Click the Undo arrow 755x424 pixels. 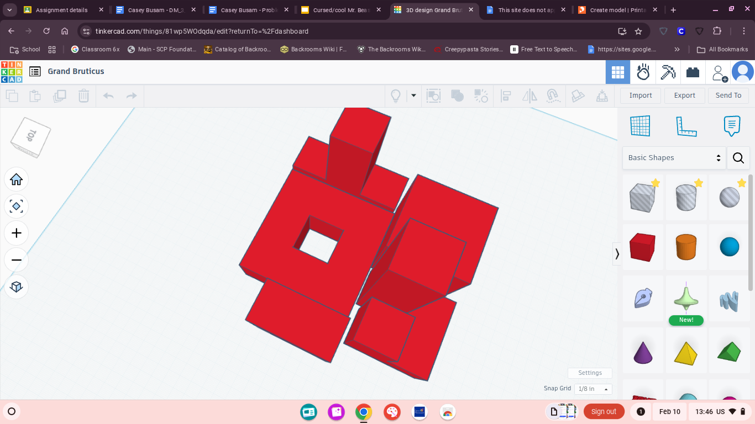pyautogui.click(x=108, y=96)
